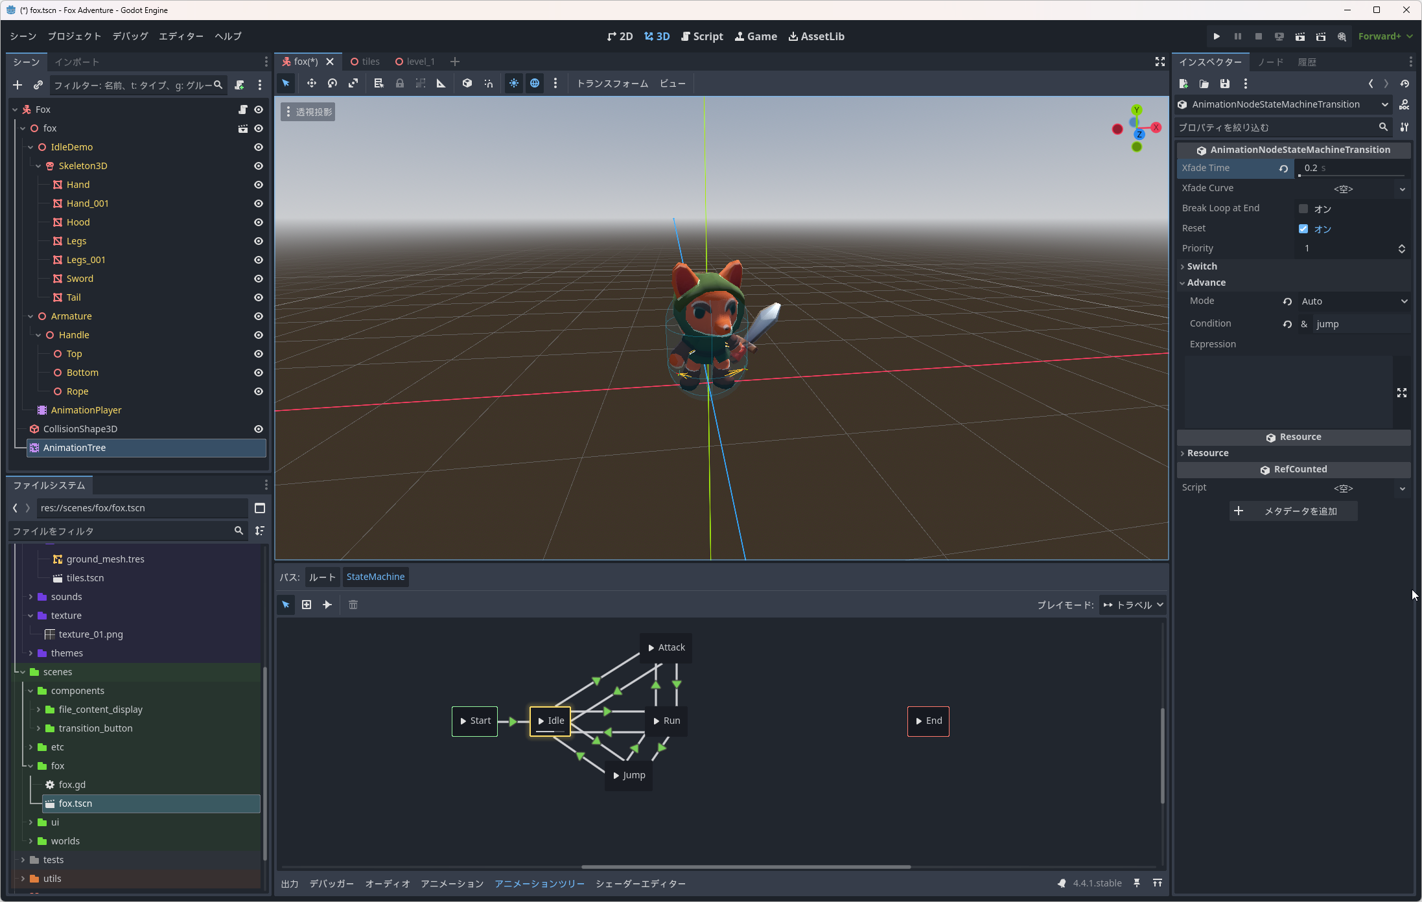Click the add child node plus icon
This screenshot has width=1422, height=902.
click(17, 85)
